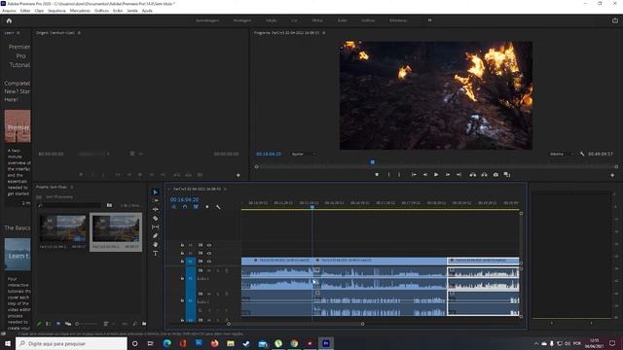The width and height of the screenshot is (623, 350).
Task: Open the Editar menu
Action: click(25, 11)
